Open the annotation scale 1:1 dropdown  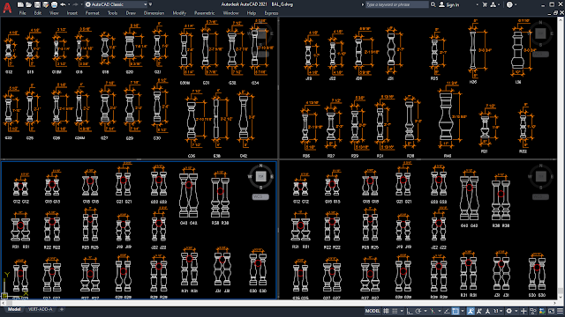point(498,311)
